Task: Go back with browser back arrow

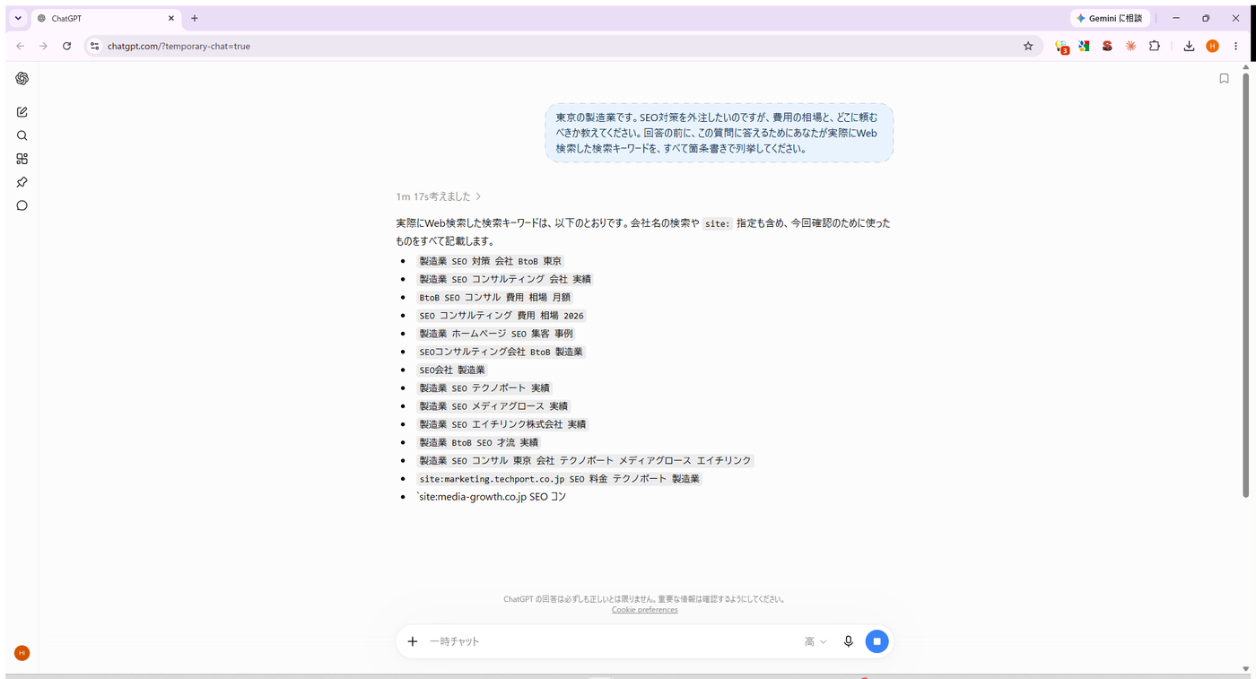Action: tap(20, 46)
